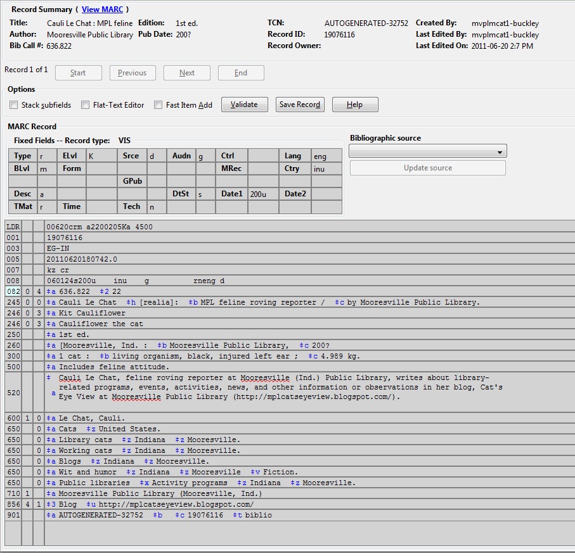The width and height of the screenshot is (575, 558).
Task: Click Save Record
Action: coord(300,105)
